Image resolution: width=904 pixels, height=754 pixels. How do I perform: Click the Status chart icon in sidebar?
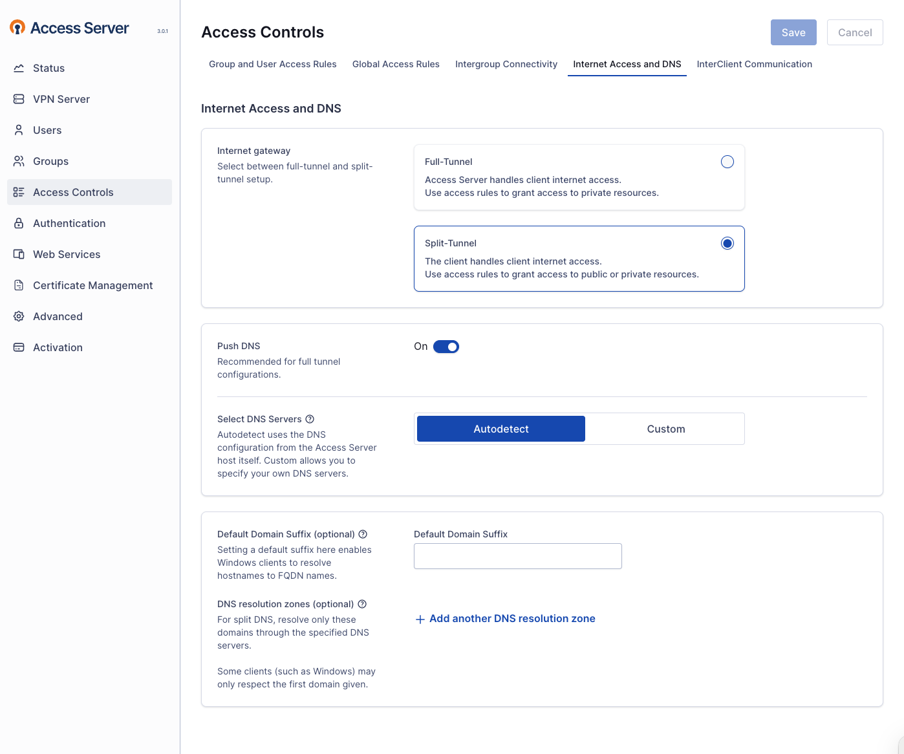click(19, 68)
